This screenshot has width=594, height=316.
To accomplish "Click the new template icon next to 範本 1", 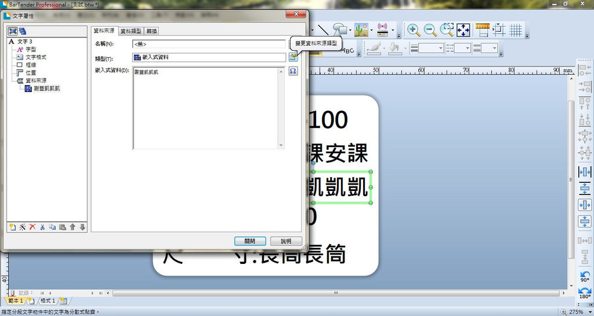I will (x=31, y=302).
